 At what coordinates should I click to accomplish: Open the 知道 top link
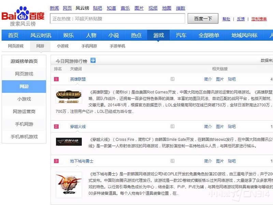coord(111,8)
